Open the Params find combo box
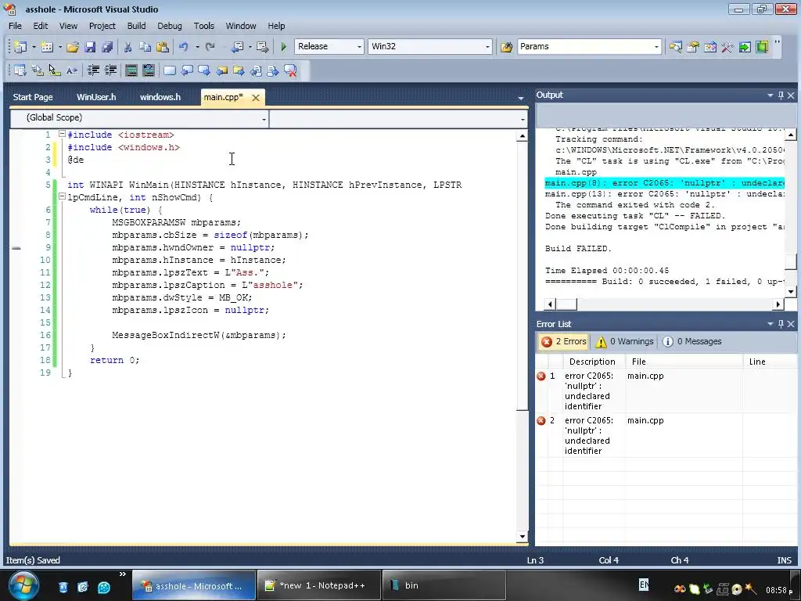Viewport: 801px width, 601px height. click(x=590, y=46)
